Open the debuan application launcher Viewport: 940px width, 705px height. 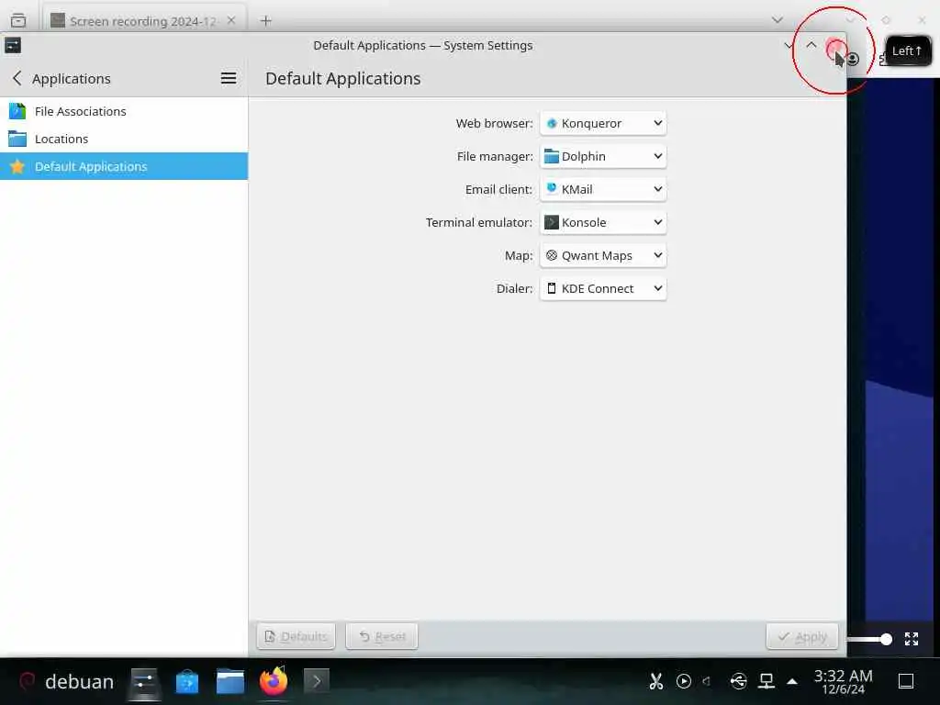coord(66,682)
